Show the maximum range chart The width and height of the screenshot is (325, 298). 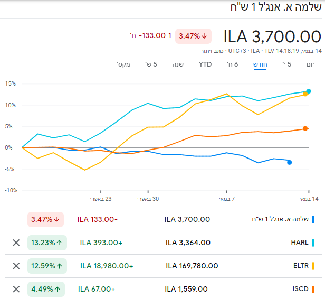coord(123,64)
